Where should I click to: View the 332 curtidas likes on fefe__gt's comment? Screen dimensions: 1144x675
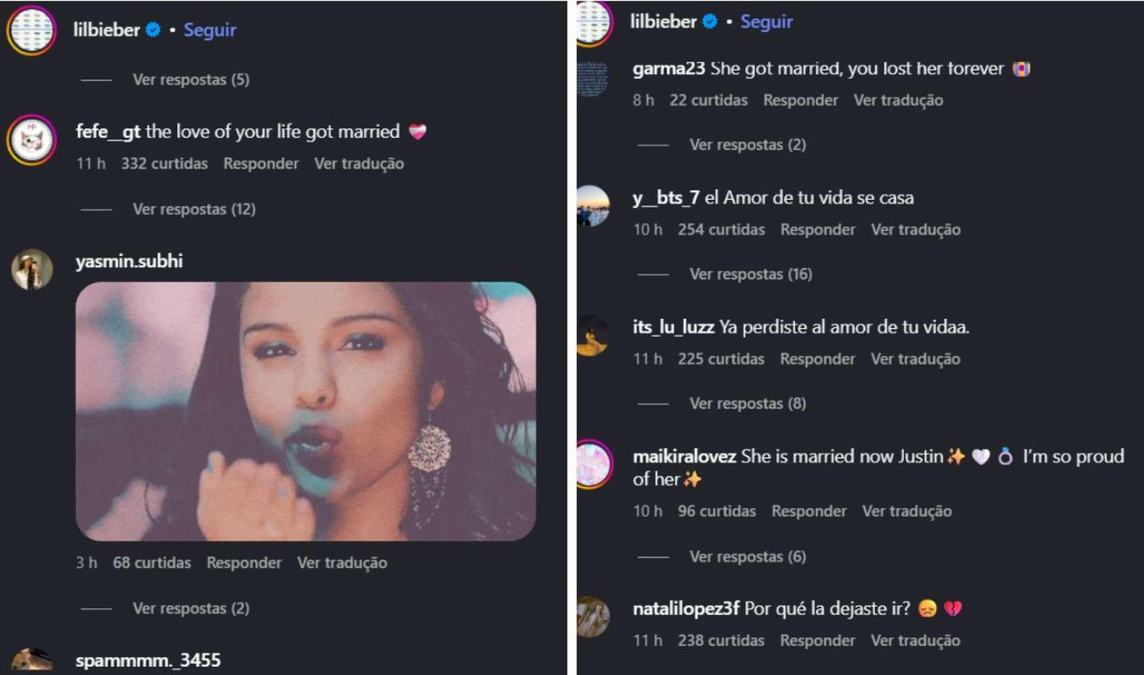tap(164, 164)
